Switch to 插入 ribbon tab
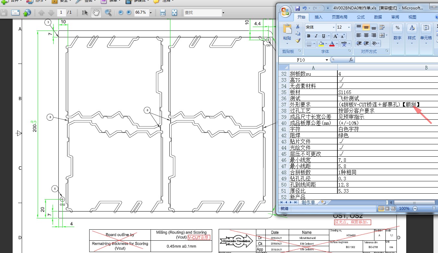438x253 pixels. pyautogui.click(x=319, y=17)
